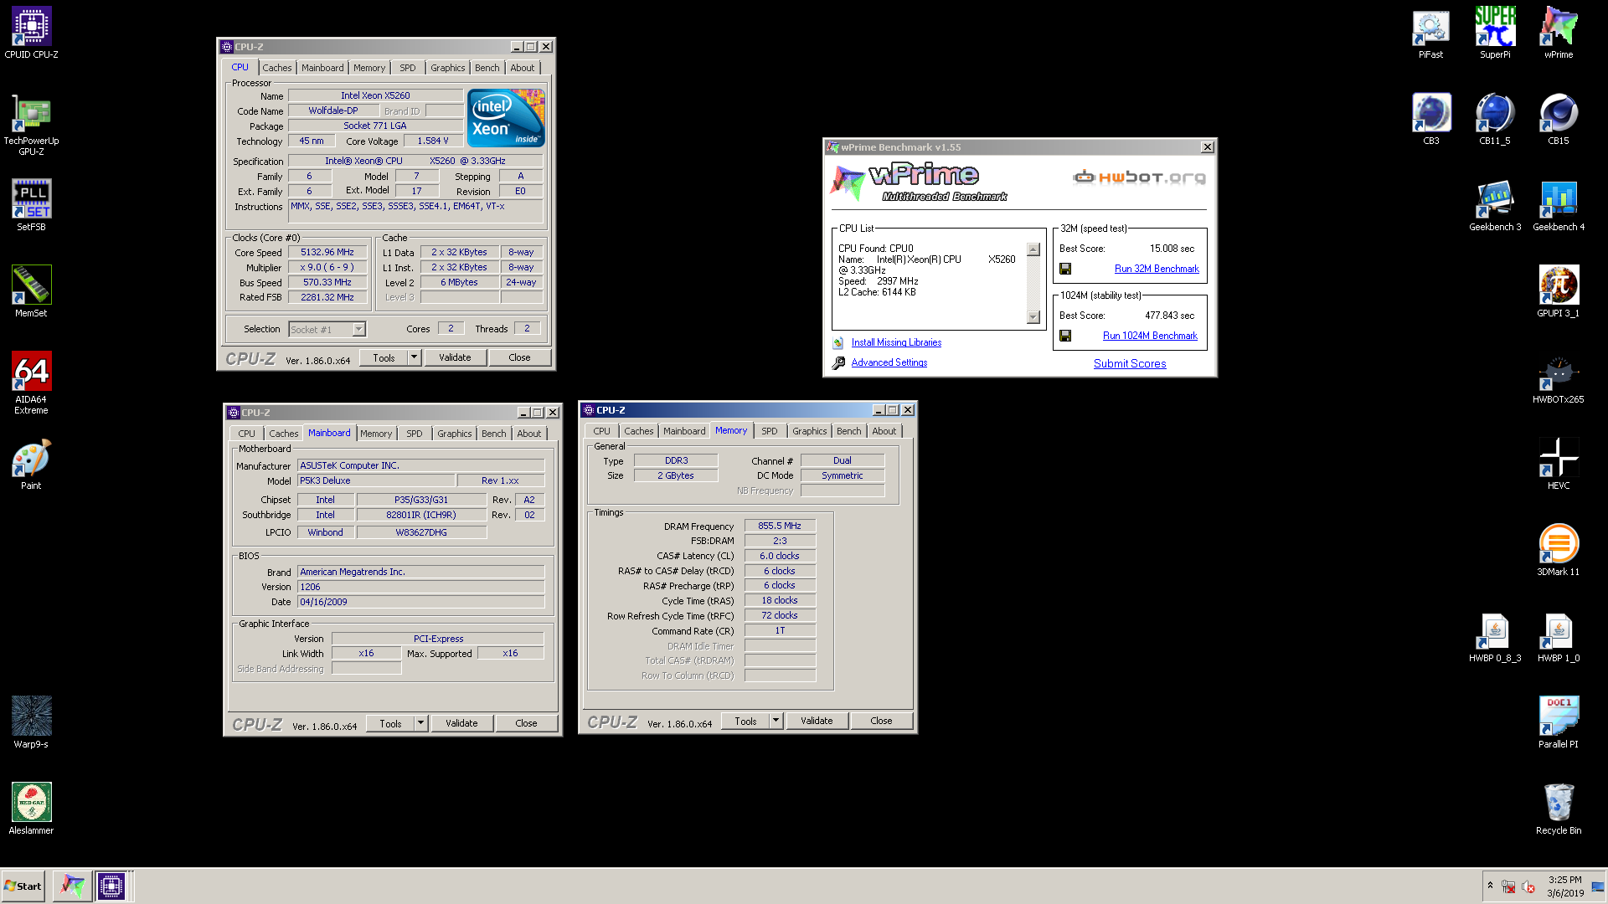
Task: Launch SuperPi from the desktop
Action: [1495, 33]
